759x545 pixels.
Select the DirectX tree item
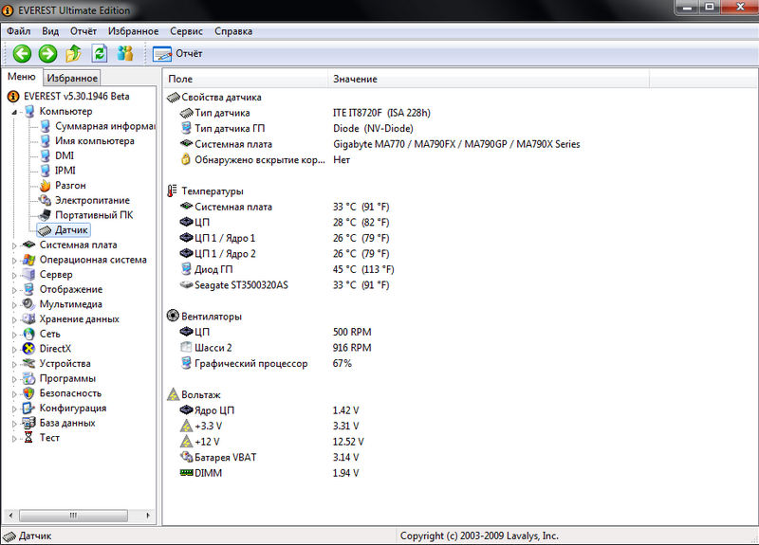tap(55, 349)
